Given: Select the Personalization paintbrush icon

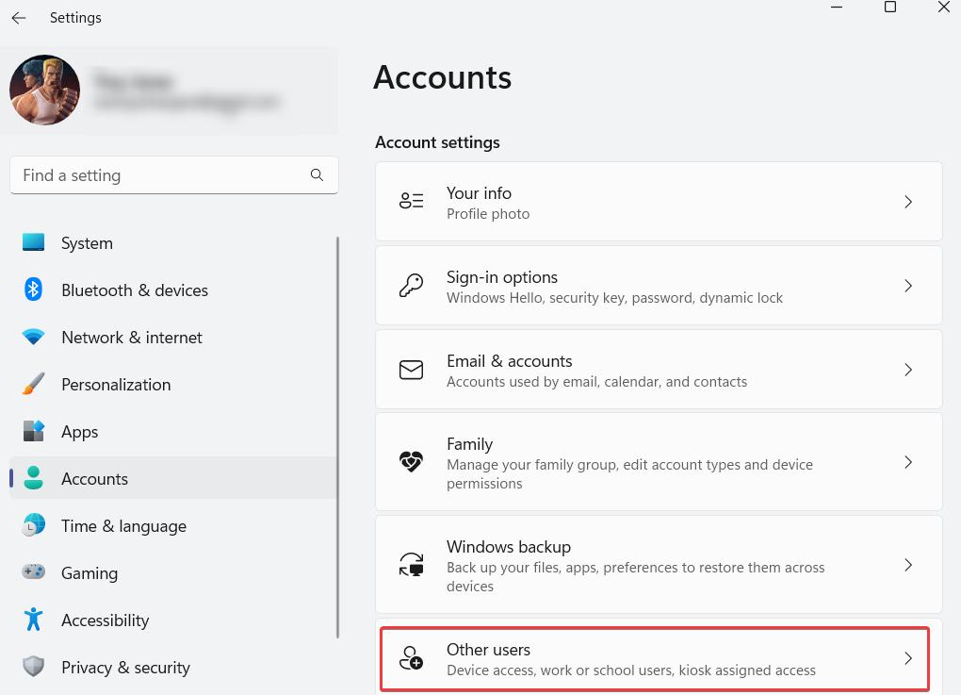Looking at the screenshot, I should [x=34, y=384].
